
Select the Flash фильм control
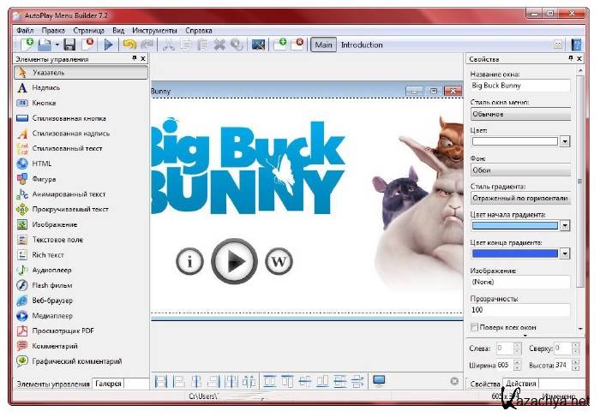click(x=51, y=285)
